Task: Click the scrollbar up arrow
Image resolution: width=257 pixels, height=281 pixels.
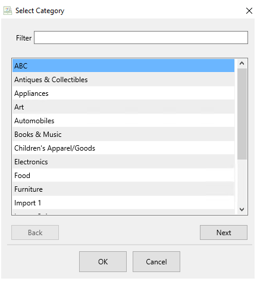Action: (x=242, y=64)
